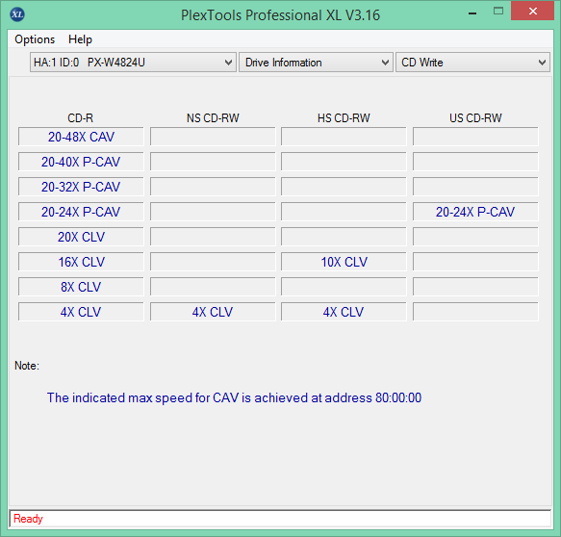Click the US CD-RW 20-24X P-CAV cell
This screenshot has width=561, height=537.
[x=475, y=212]
